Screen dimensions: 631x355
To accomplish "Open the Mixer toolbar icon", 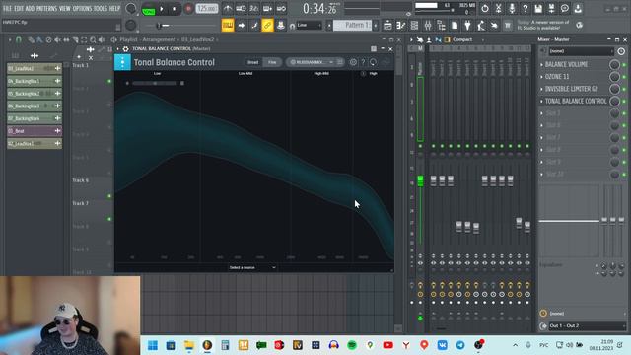I will (x=428, y=26).
